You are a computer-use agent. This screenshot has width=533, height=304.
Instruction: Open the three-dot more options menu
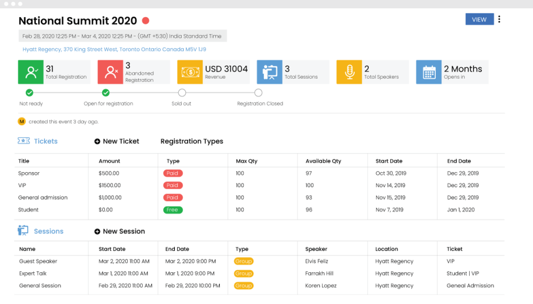click(499, 19)
